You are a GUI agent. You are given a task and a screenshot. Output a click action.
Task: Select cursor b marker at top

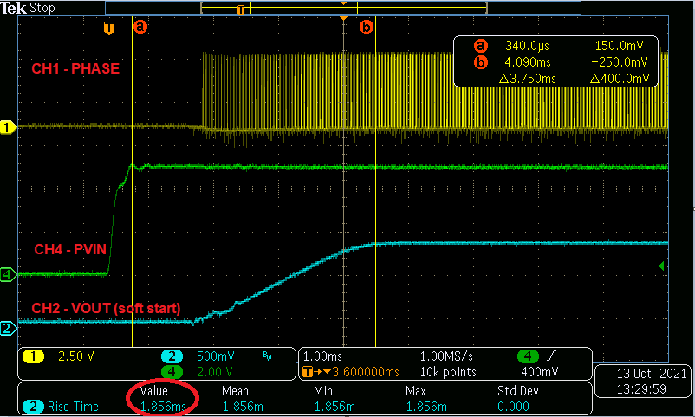pos(367,28)
